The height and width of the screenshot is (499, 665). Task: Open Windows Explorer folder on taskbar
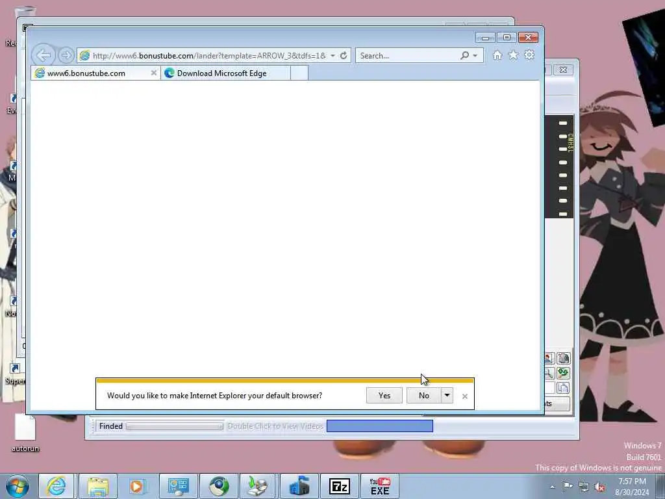pos(97,486)
